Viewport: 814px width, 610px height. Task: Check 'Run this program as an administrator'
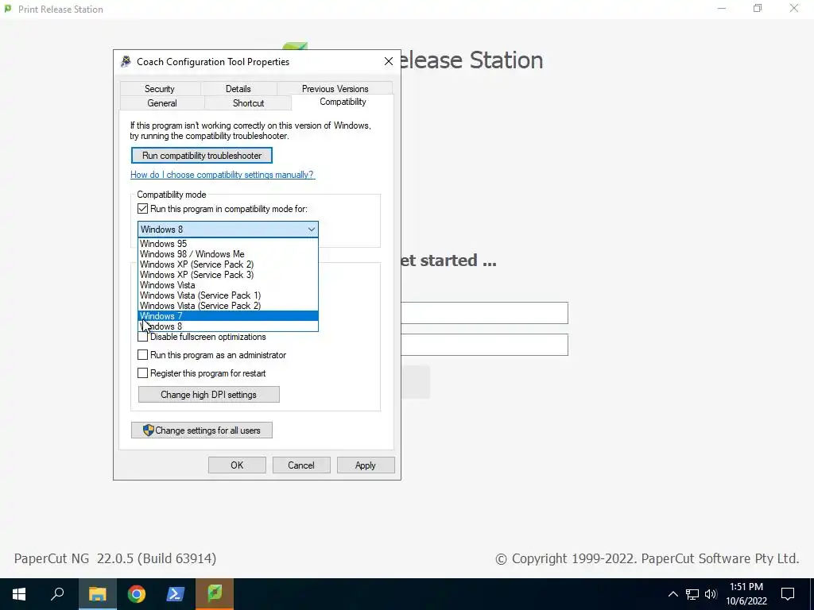143,355
